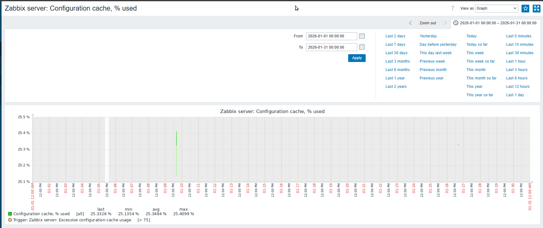Click the clock icon in time range tab
This screenshot has width=543, height=228.
[456, 23]
